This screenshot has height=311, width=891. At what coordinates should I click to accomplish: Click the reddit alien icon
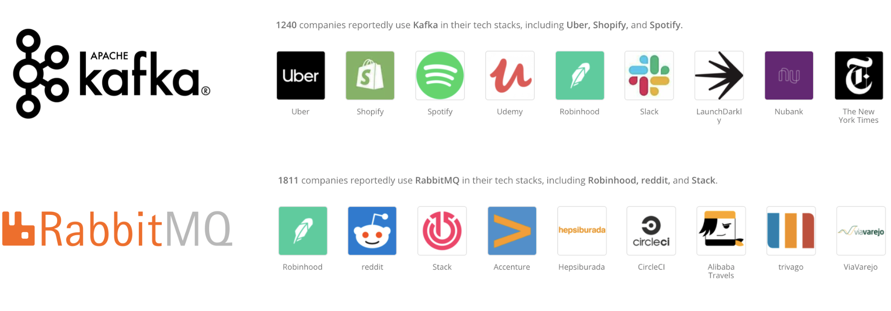tap(372, 231)
